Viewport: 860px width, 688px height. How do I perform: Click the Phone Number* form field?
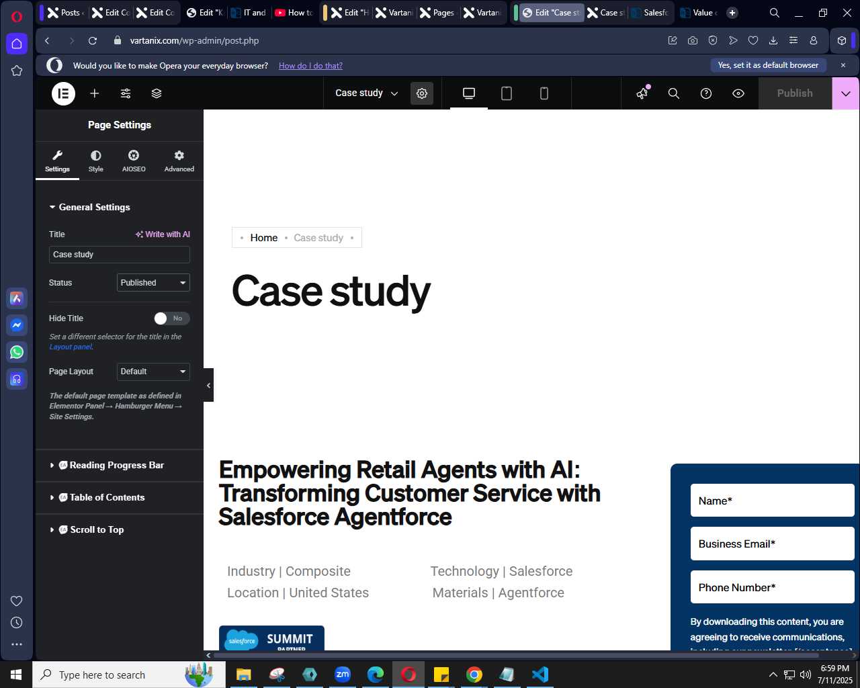pos(773,587)
